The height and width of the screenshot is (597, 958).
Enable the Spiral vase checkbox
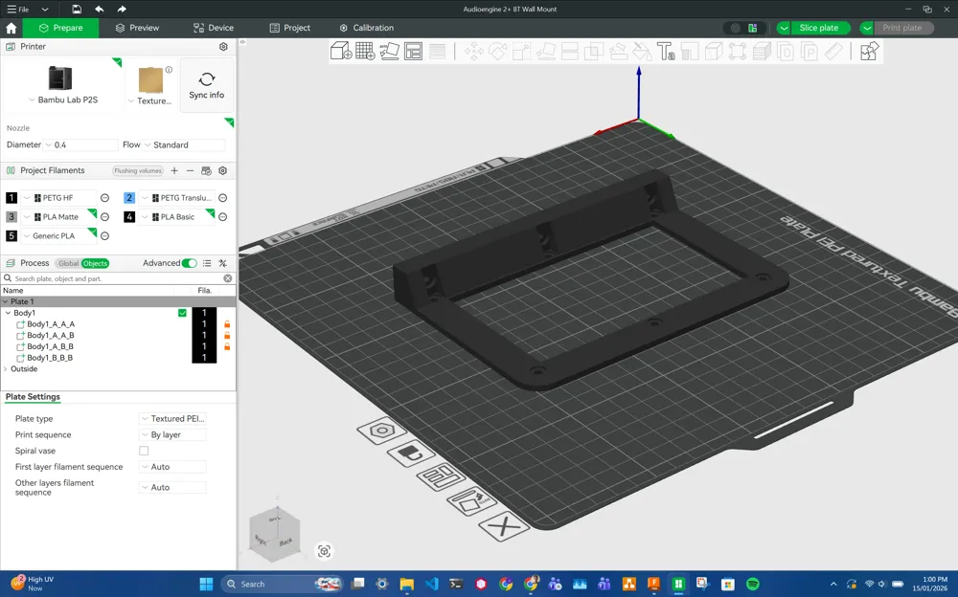[x=144, y=451]
